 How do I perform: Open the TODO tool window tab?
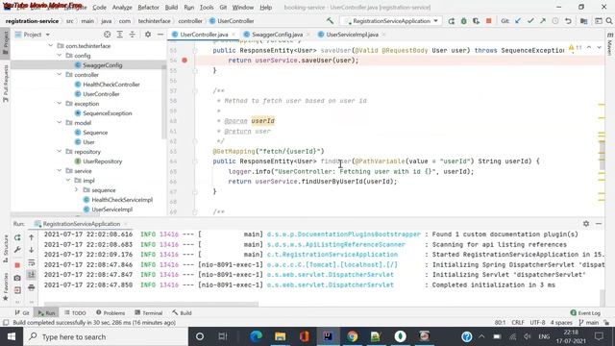[x=75, y=312]
